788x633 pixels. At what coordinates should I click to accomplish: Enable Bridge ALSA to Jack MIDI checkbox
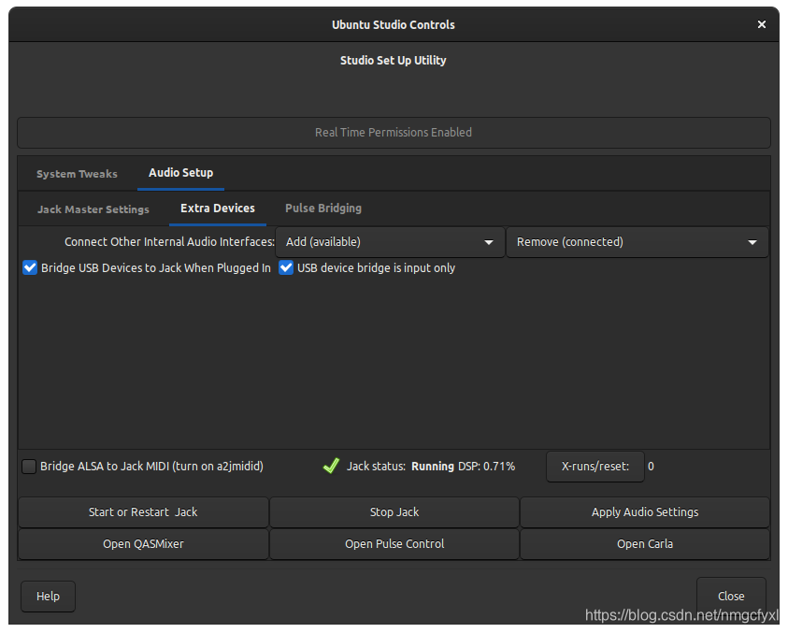29,466
